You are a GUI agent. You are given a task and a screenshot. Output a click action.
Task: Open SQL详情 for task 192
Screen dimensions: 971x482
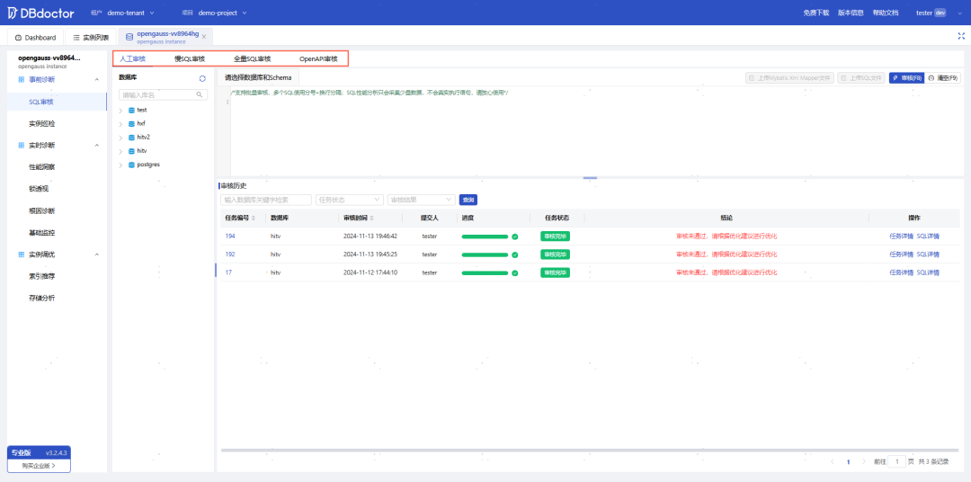928,254
